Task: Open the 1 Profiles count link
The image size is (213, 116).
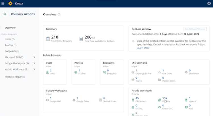Action: [x=79, y=70]
